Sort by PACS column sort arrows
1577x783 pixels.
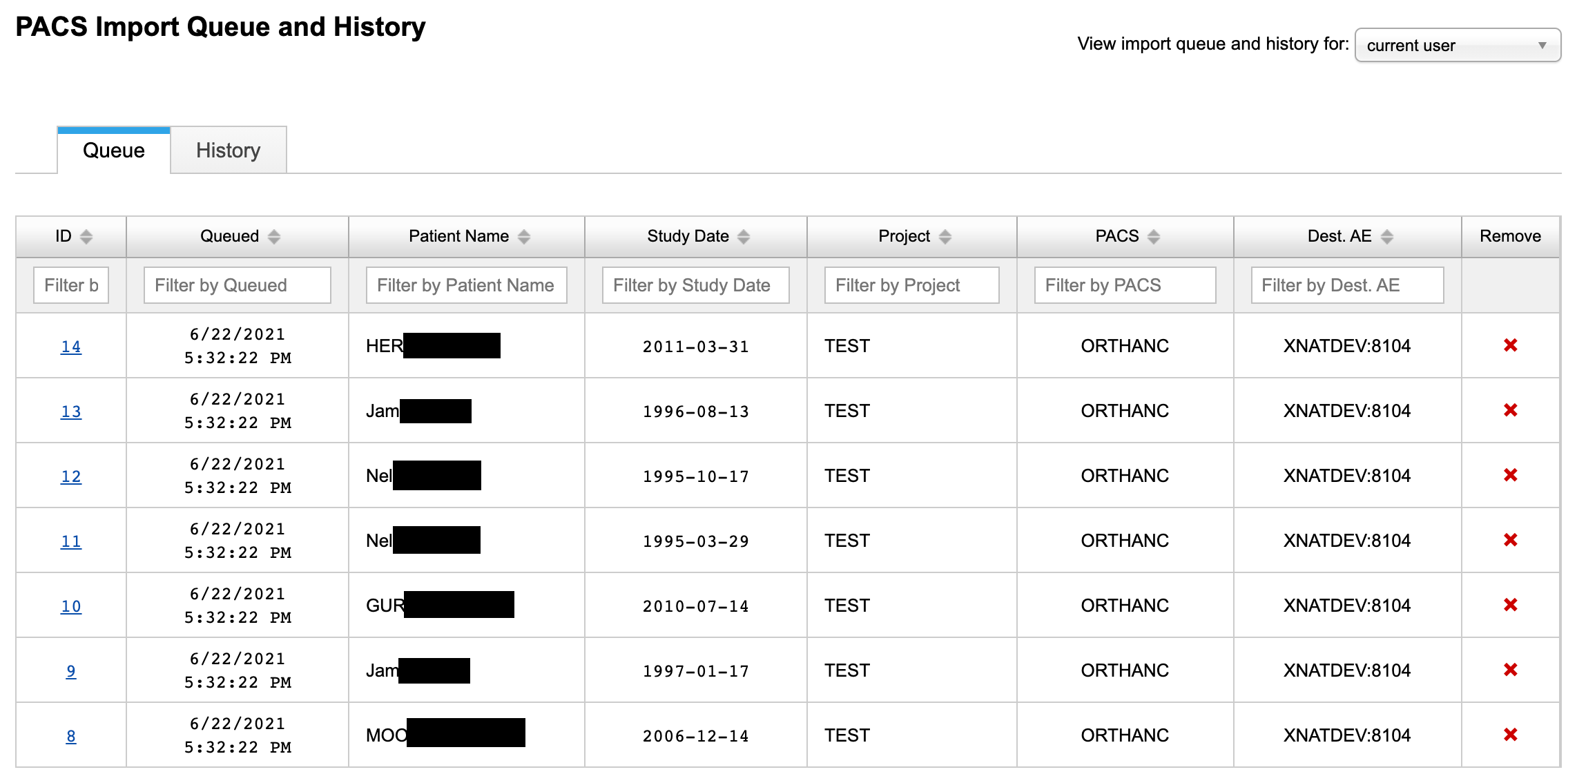pyautogui.click(x=1154, y=237)
